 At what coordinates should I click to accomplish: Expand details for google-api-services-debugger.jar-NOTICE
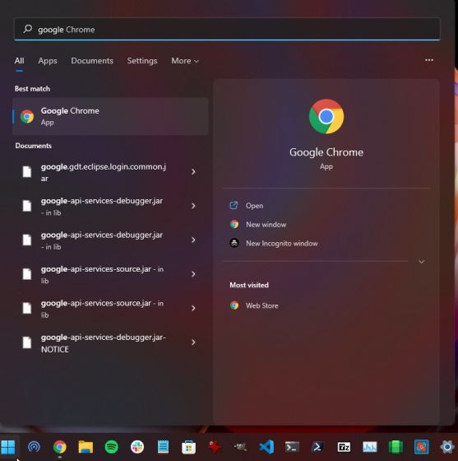click(x=193, y=342)
